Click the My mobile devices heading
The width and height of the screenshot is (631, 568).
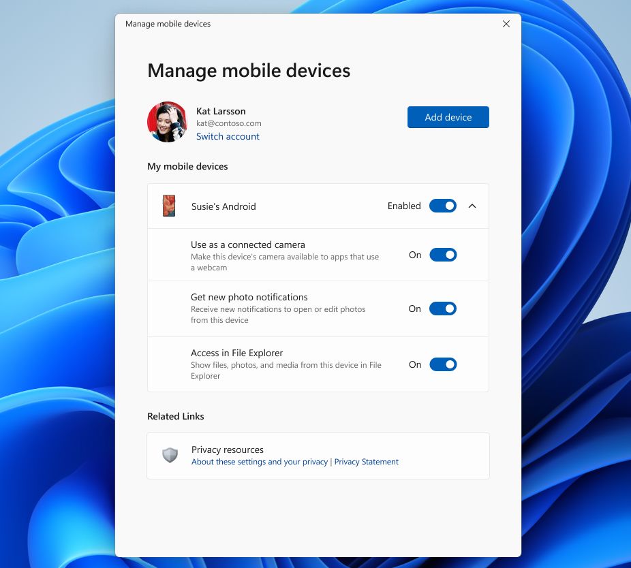[187, 167]
